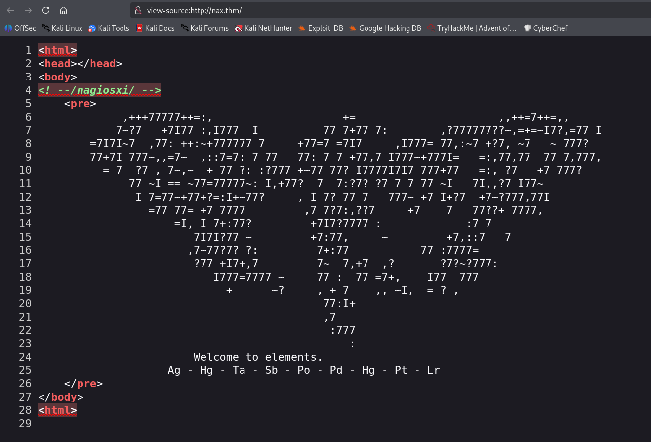The height and width of the screenshot is (442, 651).
Task: Open the Kali Linux bookmark
Action: click(x=62, y=28)
